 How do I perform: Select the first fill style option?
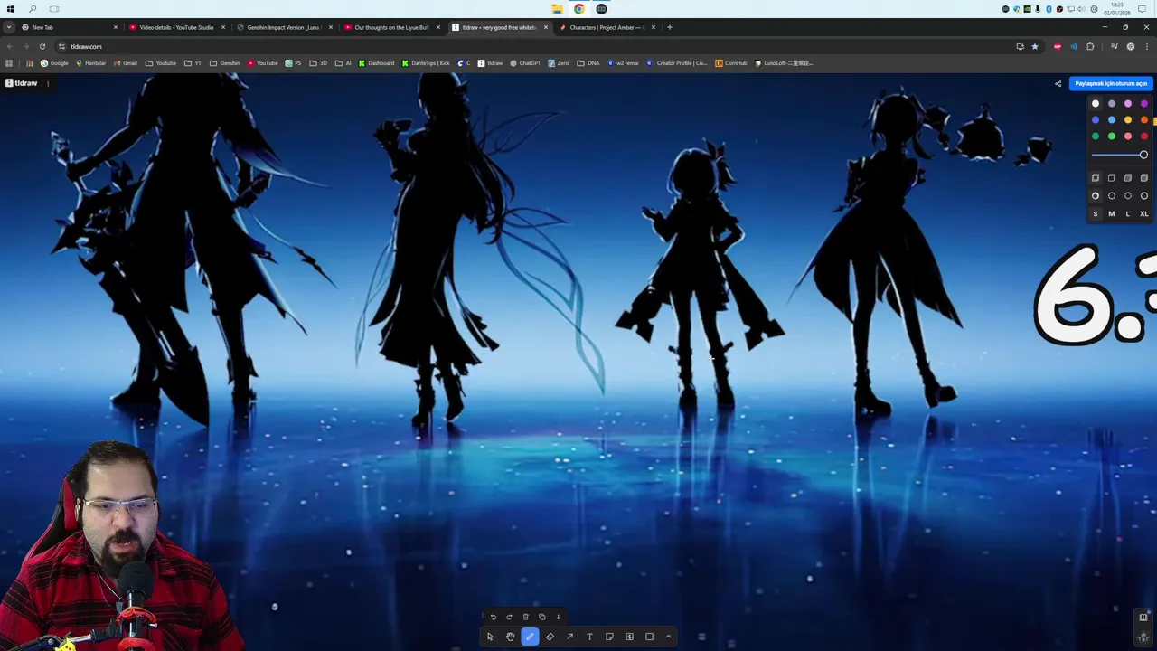[1096, 178]
